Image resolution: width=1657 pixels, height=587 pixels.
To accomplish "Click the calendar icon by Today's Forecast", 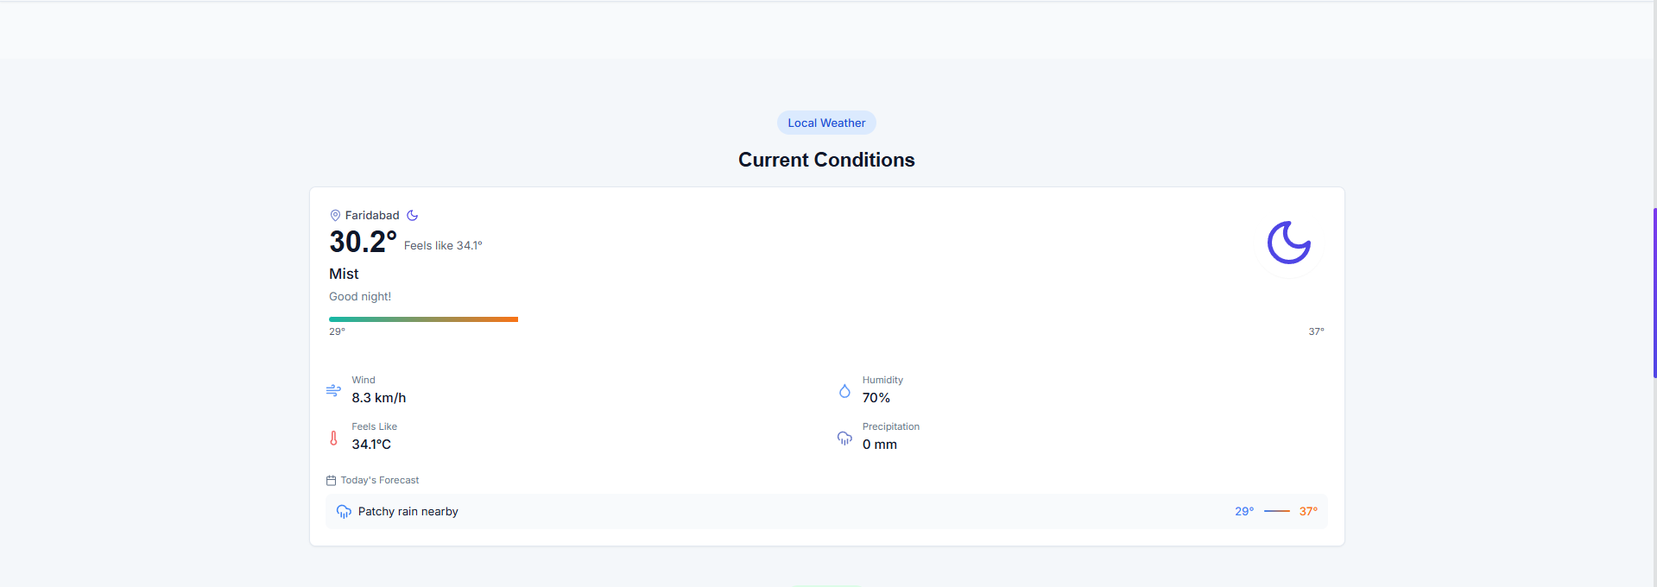I will (x=331, y=481).
